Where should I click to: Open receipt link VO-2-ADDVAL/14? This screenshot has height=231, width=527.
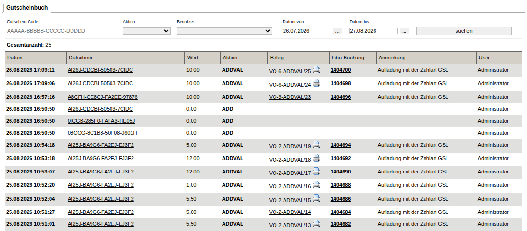(290, 212)
